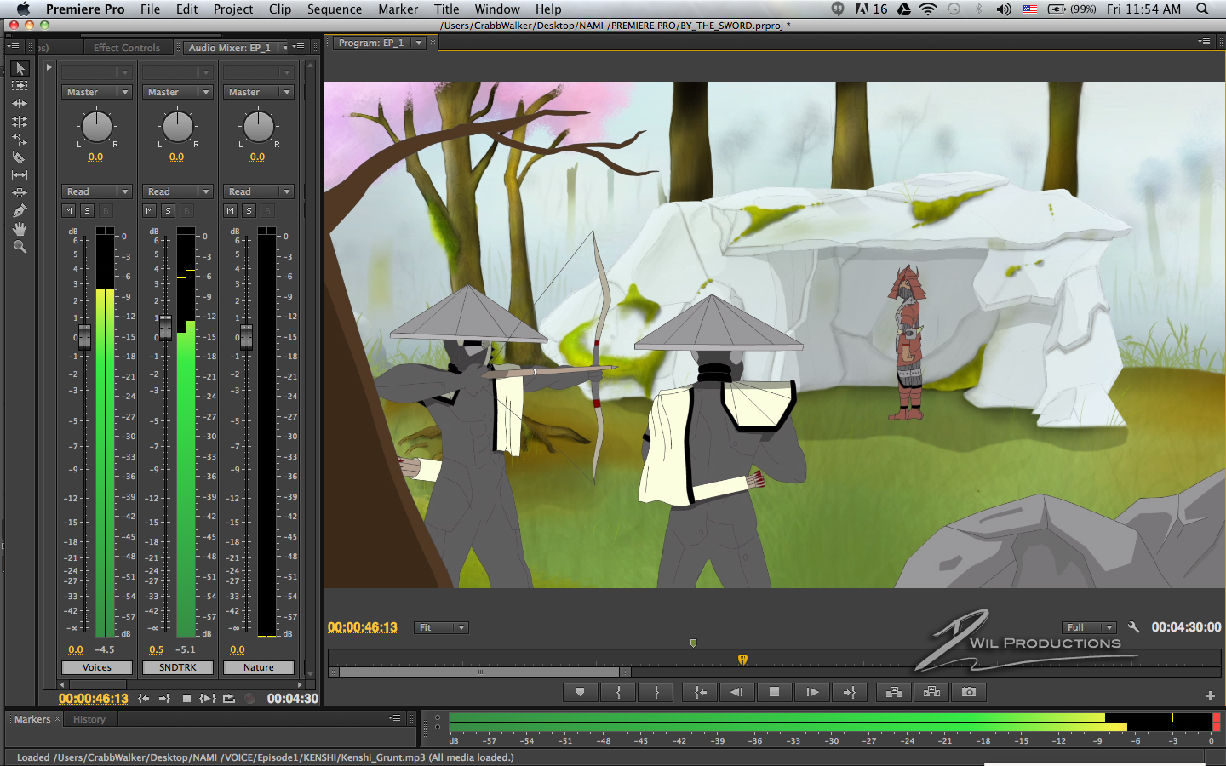Open Program monitor settings wrench
1226x766 pixels.
pos(1133,627)
